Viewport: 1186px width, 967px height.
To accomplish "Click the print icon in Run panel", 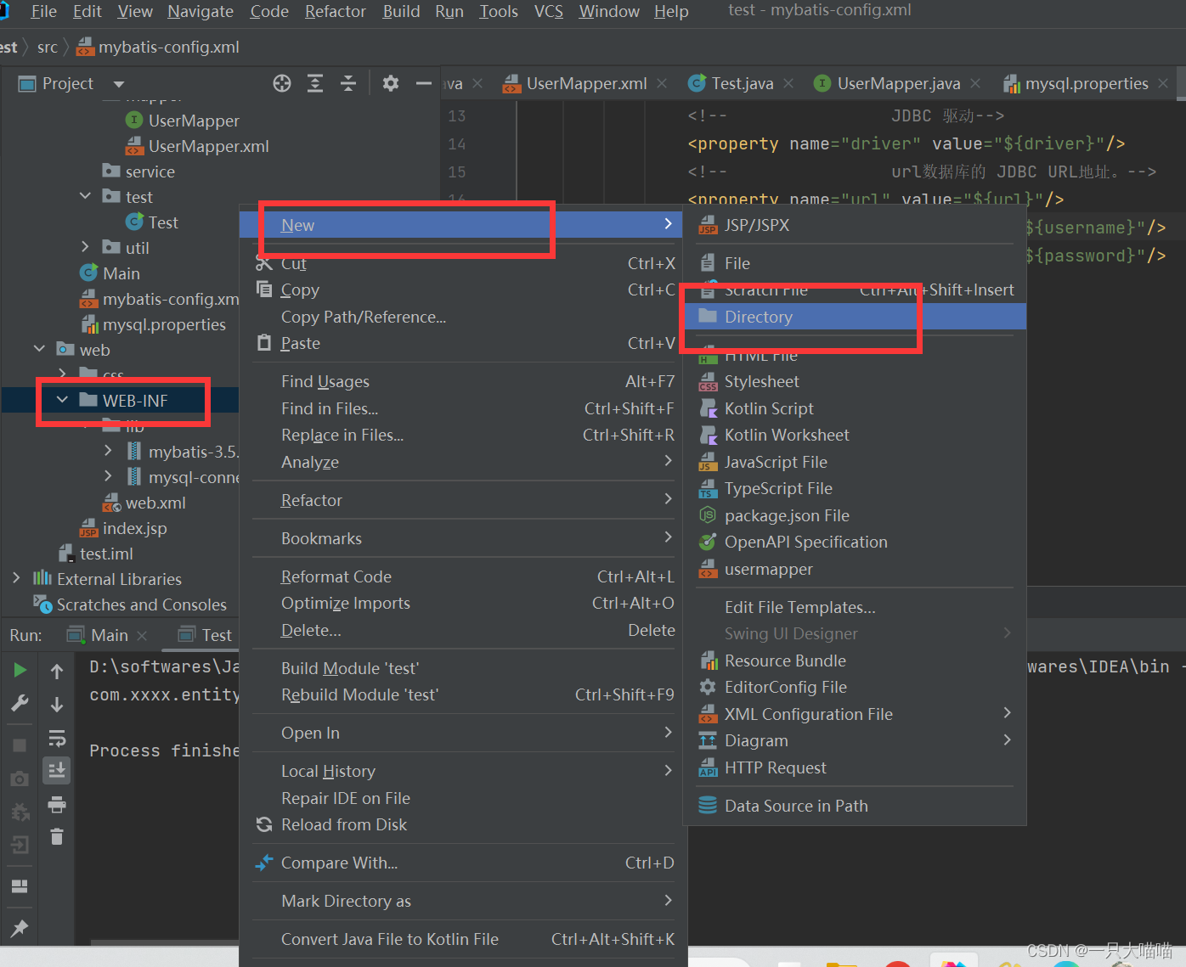I will point(57,804).
